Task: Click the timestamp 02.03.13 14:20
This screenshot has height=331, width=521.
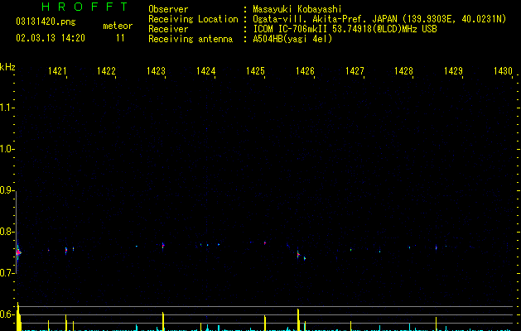Action: coord(51,38)
